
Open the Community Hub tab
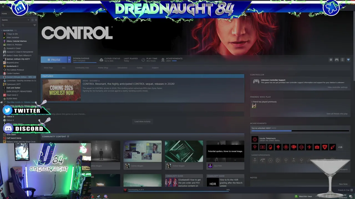pos(82,68)
